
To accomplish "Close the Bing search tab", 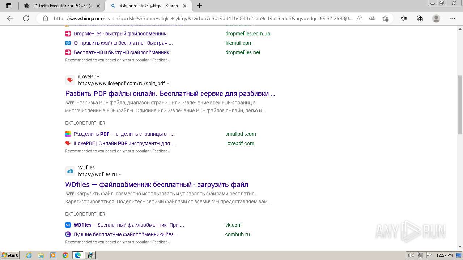I will [x=185, y=6].
